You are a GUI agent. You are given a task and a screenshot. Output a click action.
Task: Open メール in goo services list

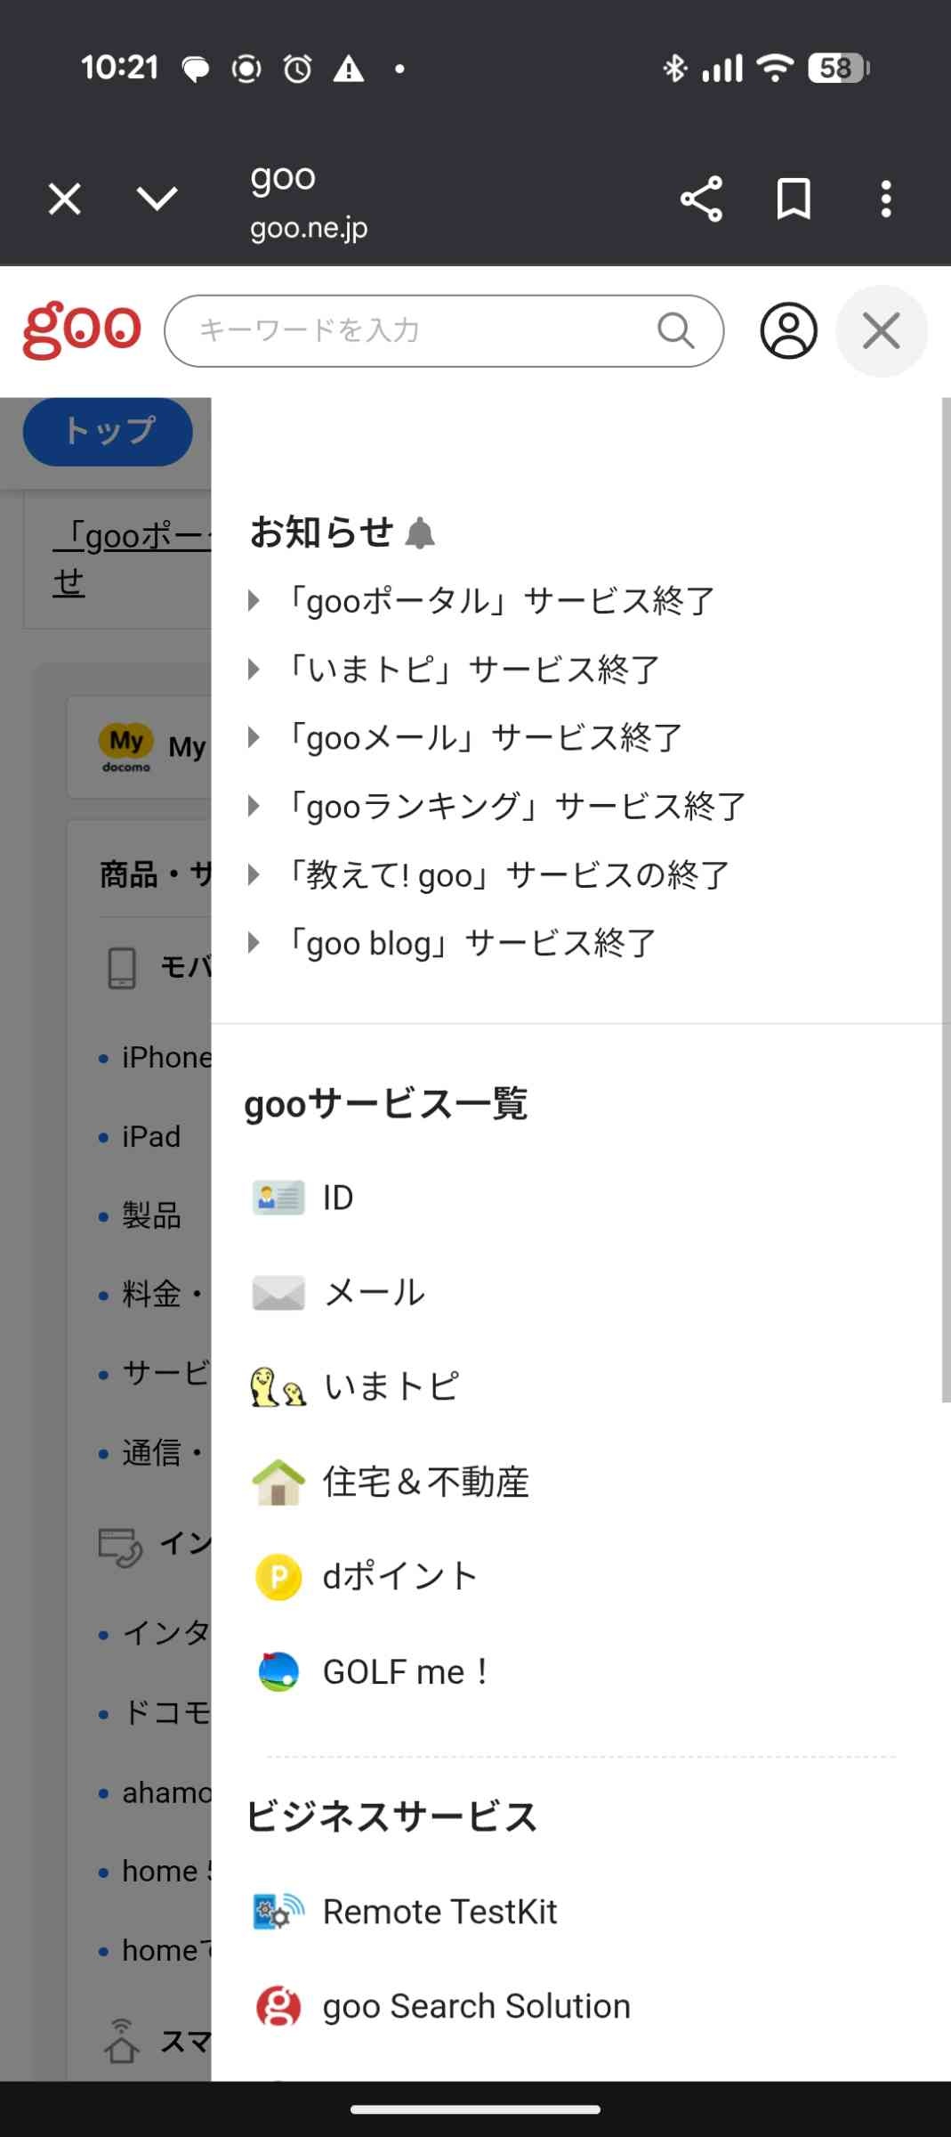[374, 1292]
